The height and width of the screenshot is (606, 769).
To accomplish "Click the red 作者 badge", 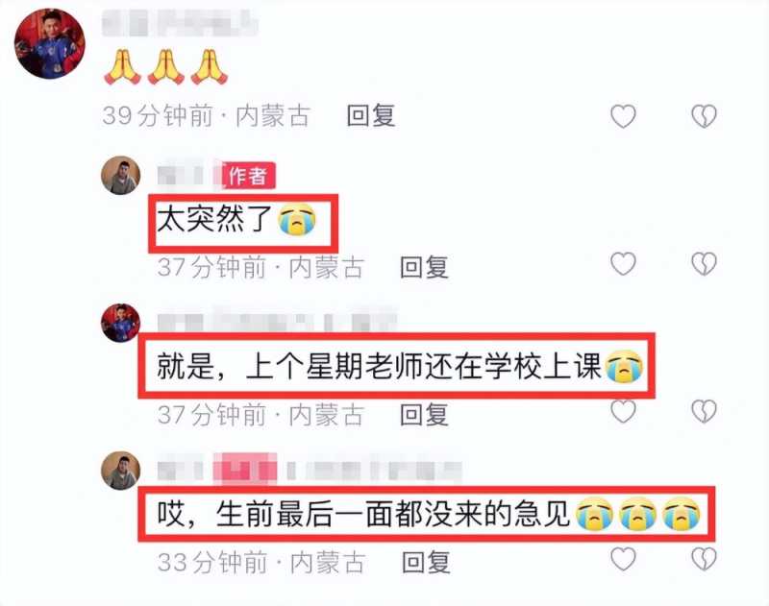I will click(248, 176).
